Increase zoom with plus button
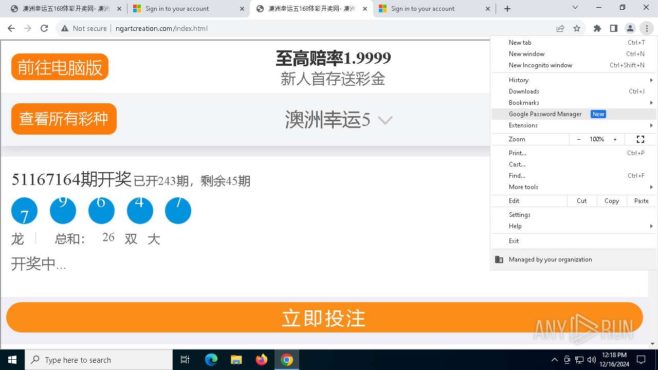 tap(615, 139)
